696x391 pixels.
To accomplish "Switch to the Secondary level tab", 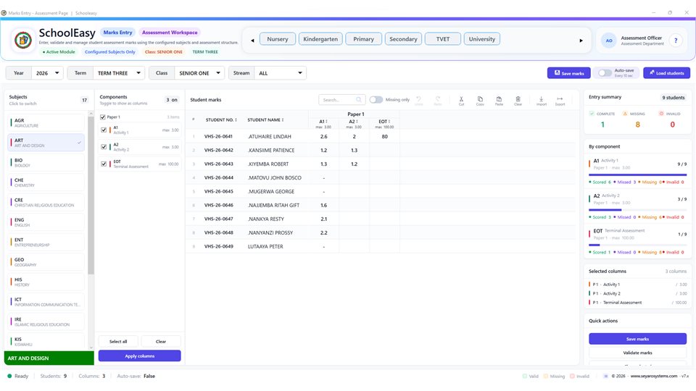I will point(403,39).
